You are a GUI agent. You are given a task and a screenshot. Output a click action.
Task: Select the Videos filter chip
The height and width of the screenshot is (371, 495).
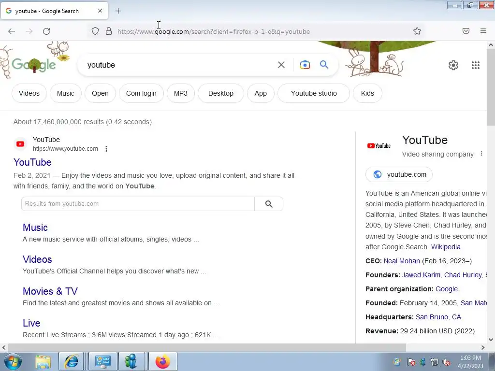pos(29,93)
